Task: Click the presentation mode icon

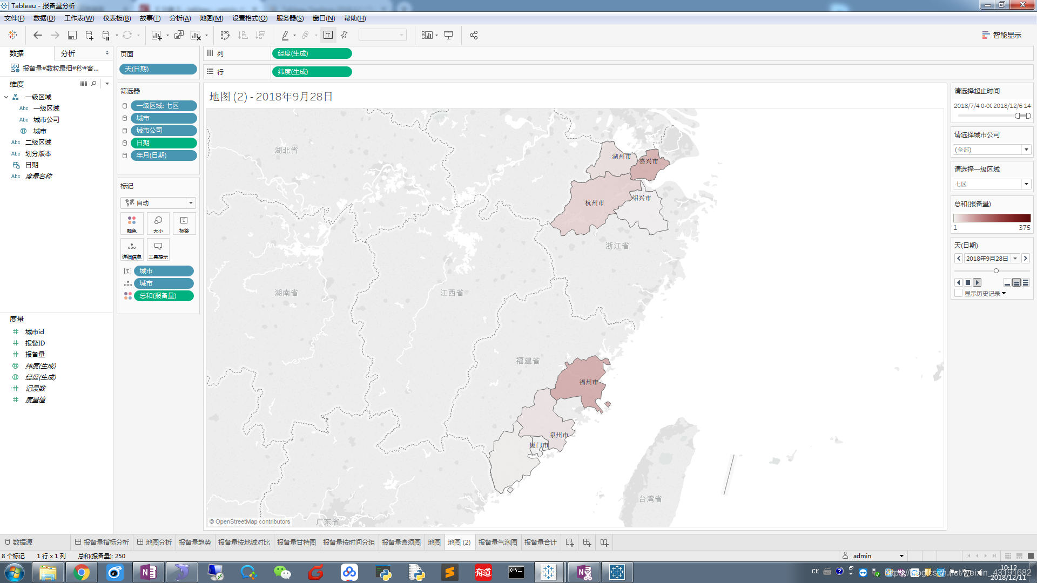Action: pos(448,35)
